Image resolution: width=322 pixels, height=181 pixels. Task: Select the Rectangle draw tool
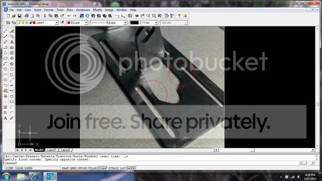[x=5, y=59]
